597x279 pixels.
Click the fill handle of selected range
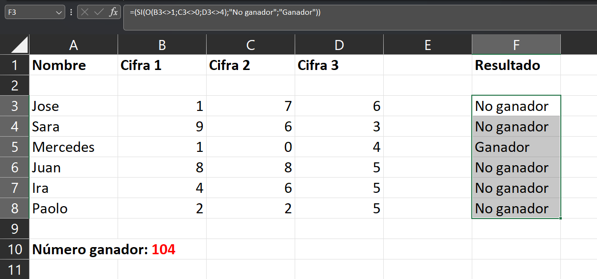click(561, 219)
